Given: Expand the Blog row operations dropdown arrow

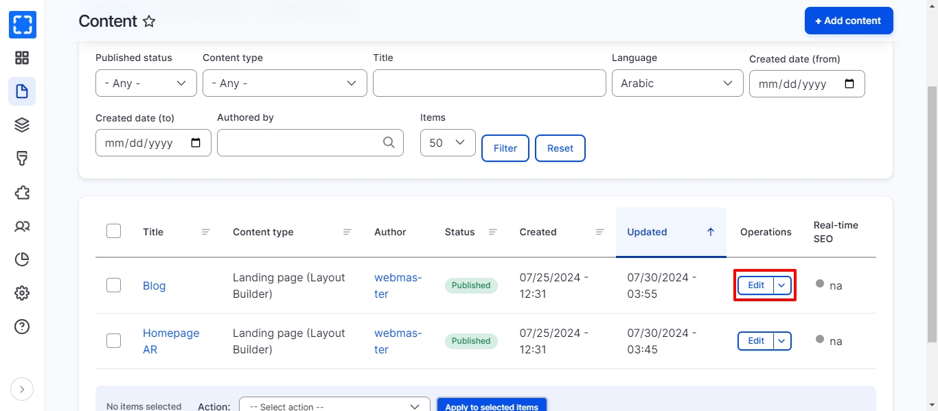Looking at the screenshot, I should pos(782,285).
